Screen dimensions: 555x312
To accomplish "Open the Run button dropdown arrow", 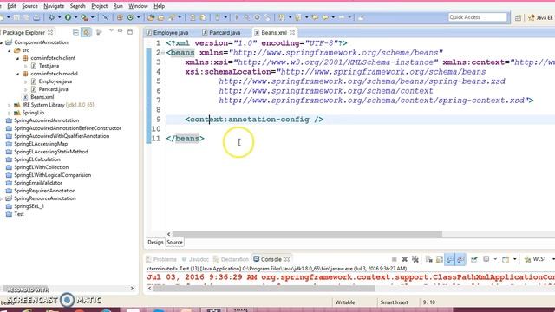I will (75, 17).
